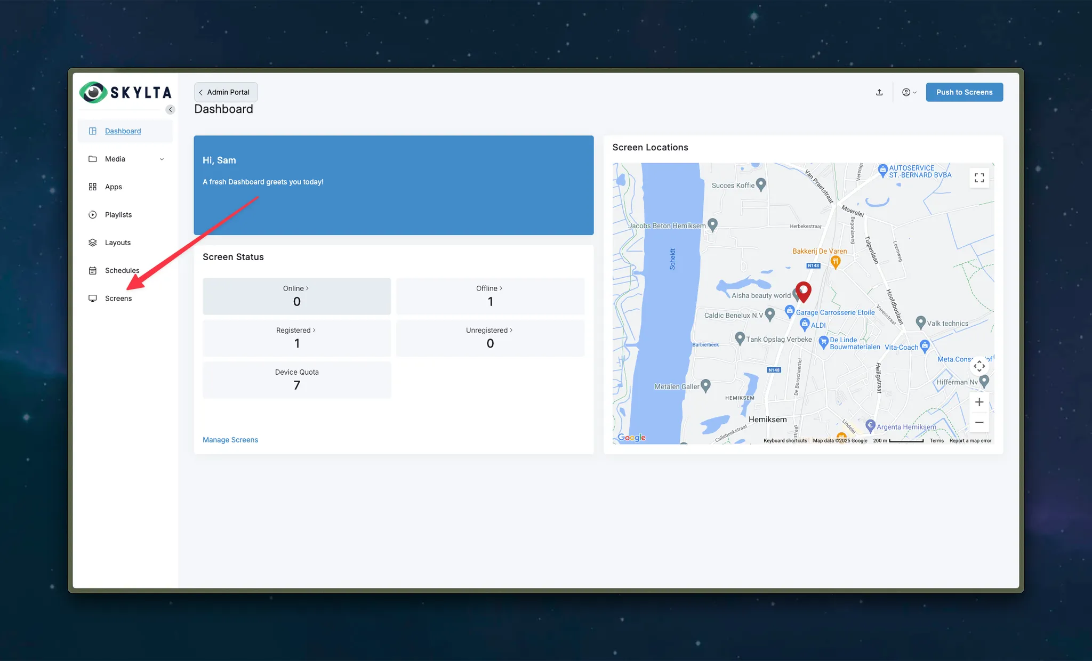The height and width of the screenshot is (661, 1092).
Task: Click the red screen location pin
Action: (804, 292)
